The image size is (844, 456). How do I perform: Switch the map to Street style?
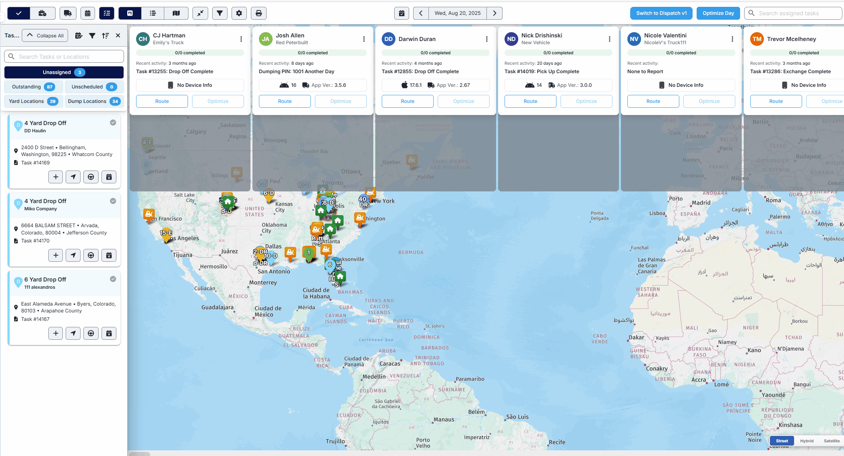pos(782,441)
